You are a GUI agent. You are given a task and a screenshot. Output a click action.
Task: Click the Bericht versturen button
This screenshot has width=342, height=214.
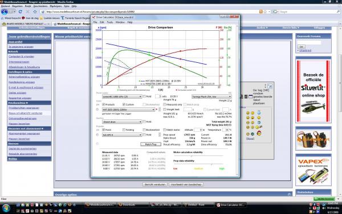[x=155, y=184]
